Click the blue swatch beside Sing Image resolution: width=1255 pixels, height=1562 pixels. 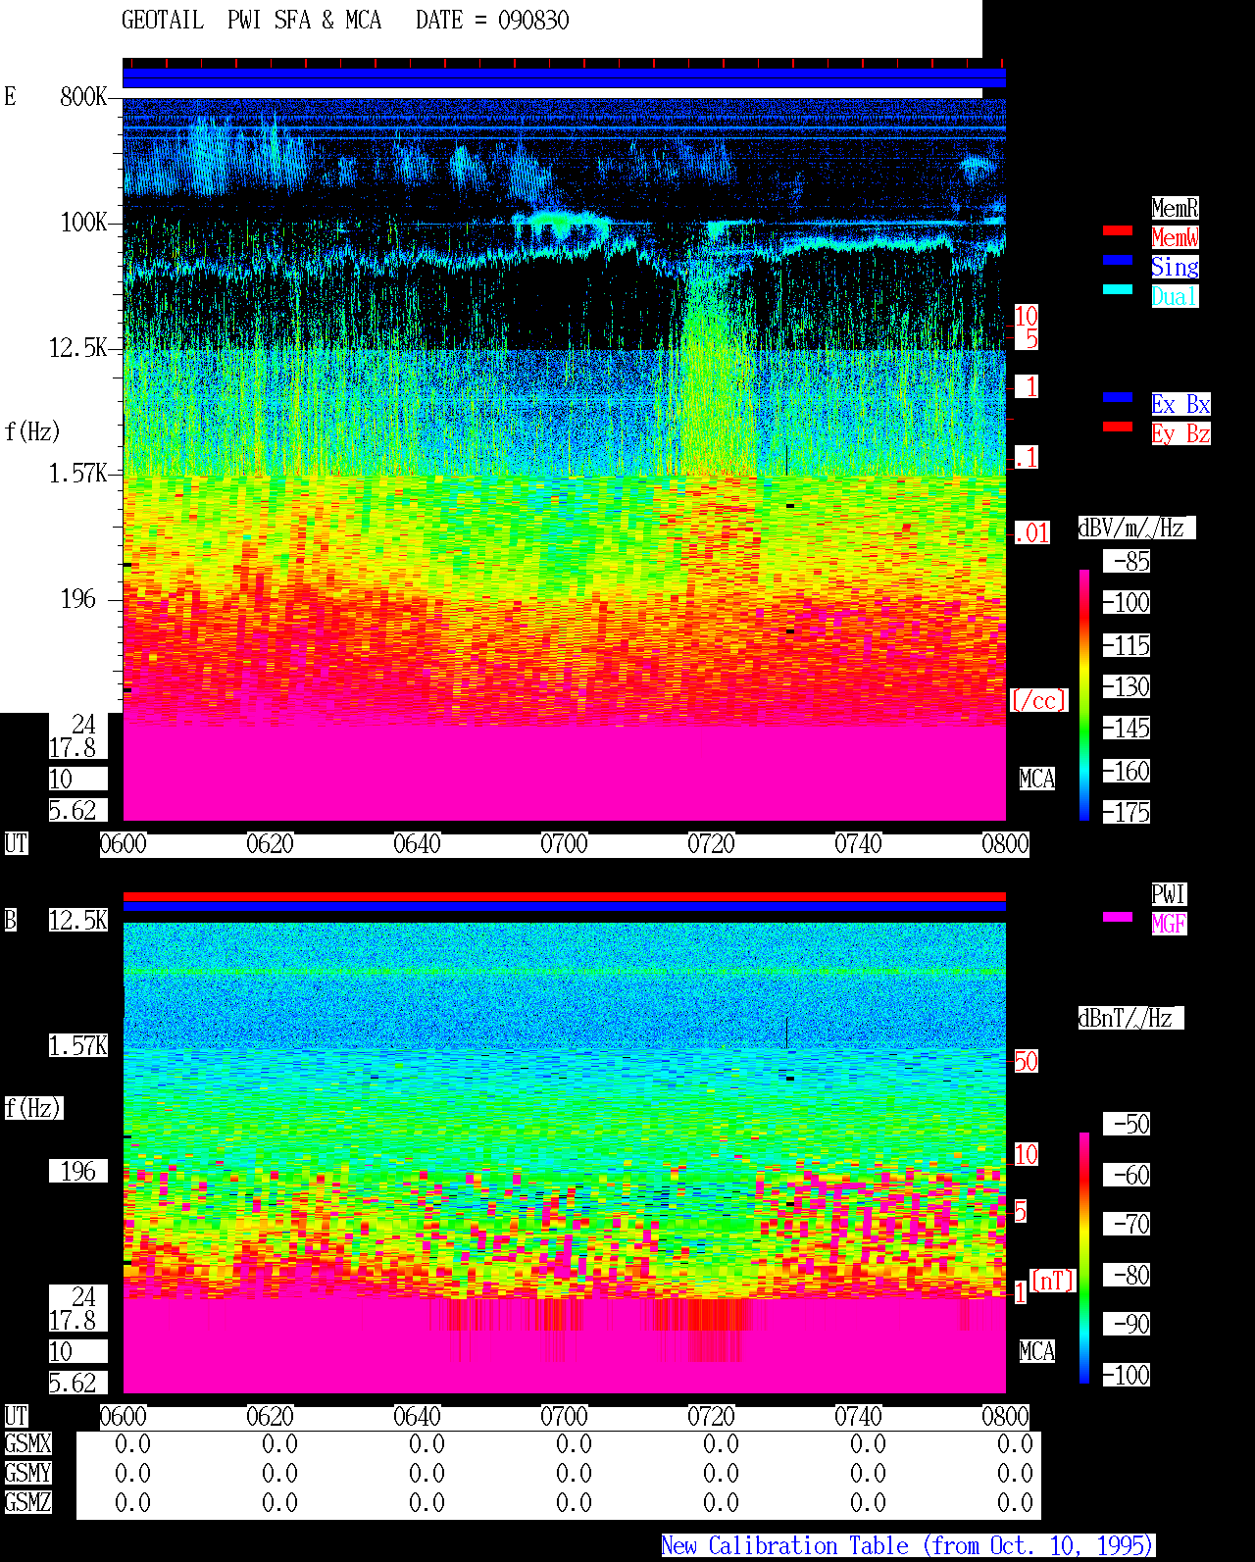[1118, 260]
